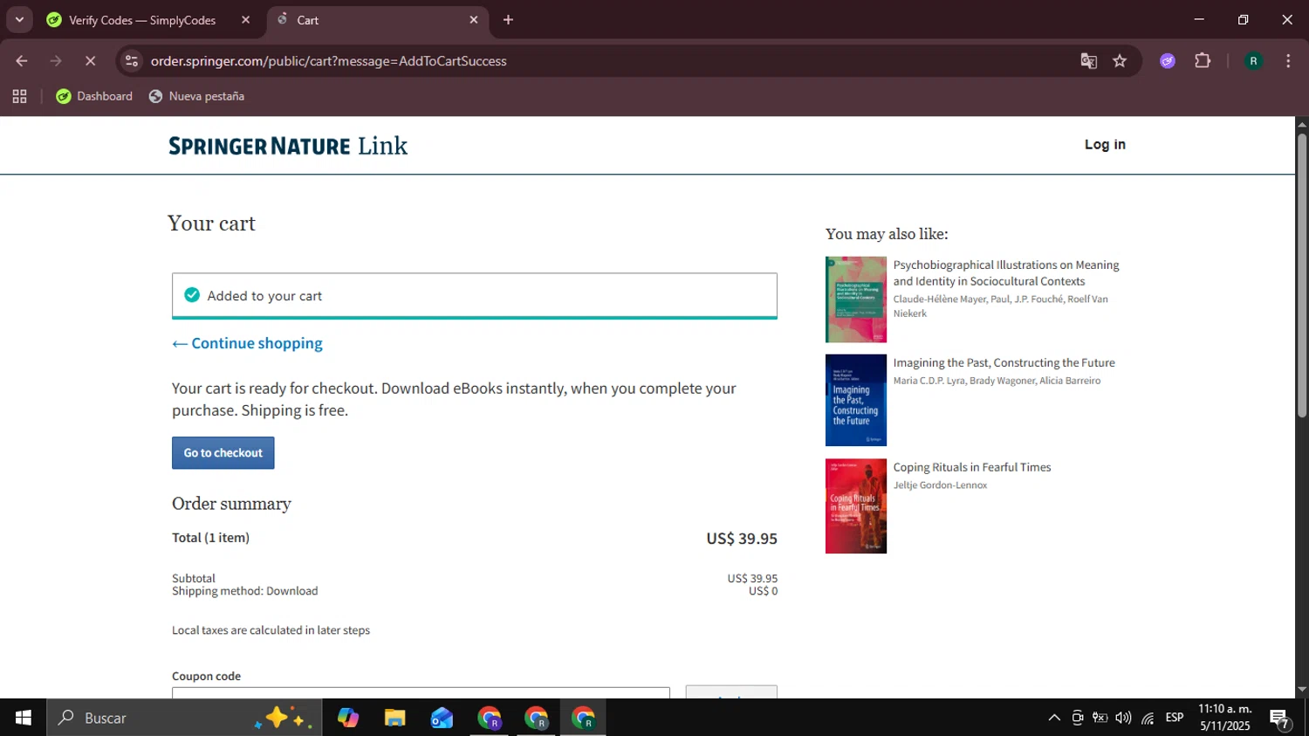
Task: Open the Dashboard bookmark
Action: pyautogui.click(x=94, y=96)
